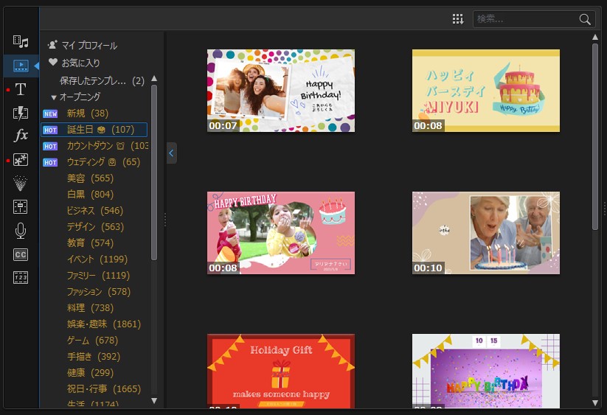Select the ウェディング (65) category
The height and width of the screenshot is (415, 607).
[x=103, y=161]
